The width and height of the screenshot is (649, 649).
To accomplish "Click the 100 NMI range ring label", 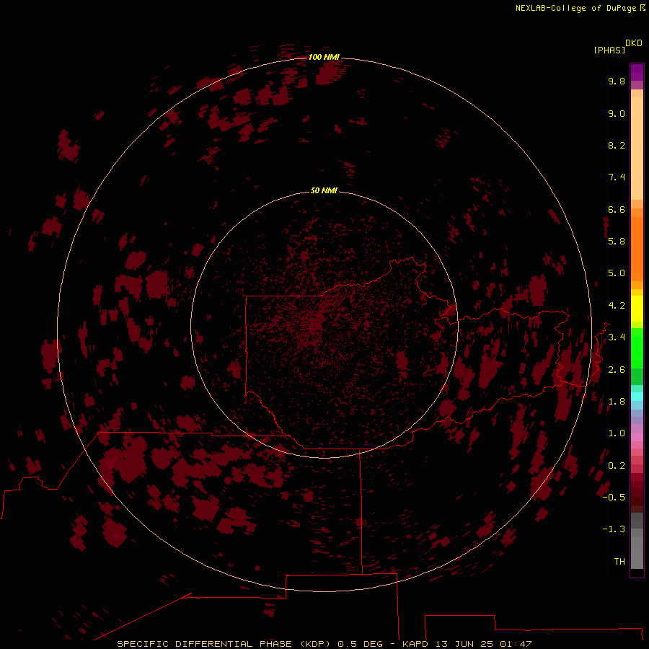I will [324, 57].
